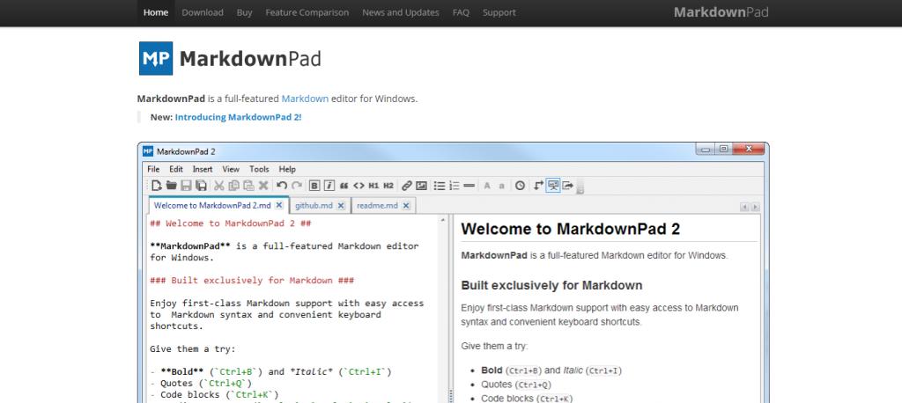This screenshot has width=902, height=403.
Task: Apply Heading 2 using the H2 icon
Action: (388, 185)
